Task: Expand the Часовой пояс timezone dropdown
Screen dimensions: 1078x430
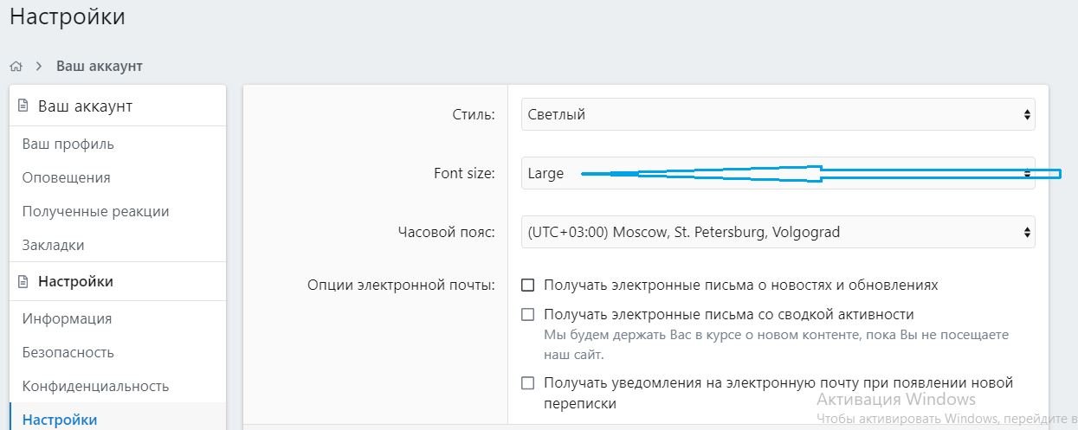Action: pyautogui.click(x=778, y=232)
